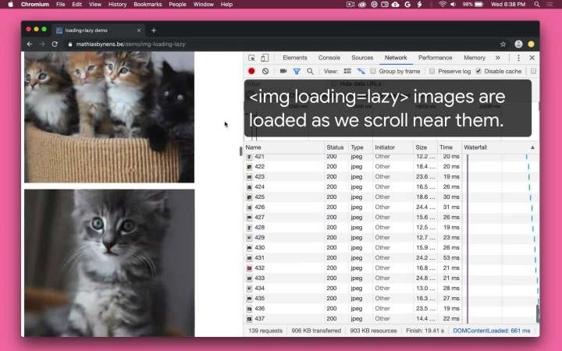This screenshot has width=562, height=351.
Task: Select request row 432
Action: click(391, 268)
